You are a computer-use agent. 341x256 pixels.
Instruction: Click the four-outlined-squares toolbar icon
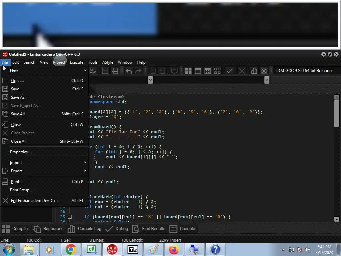pyautogui.click(x=217, y=71)
